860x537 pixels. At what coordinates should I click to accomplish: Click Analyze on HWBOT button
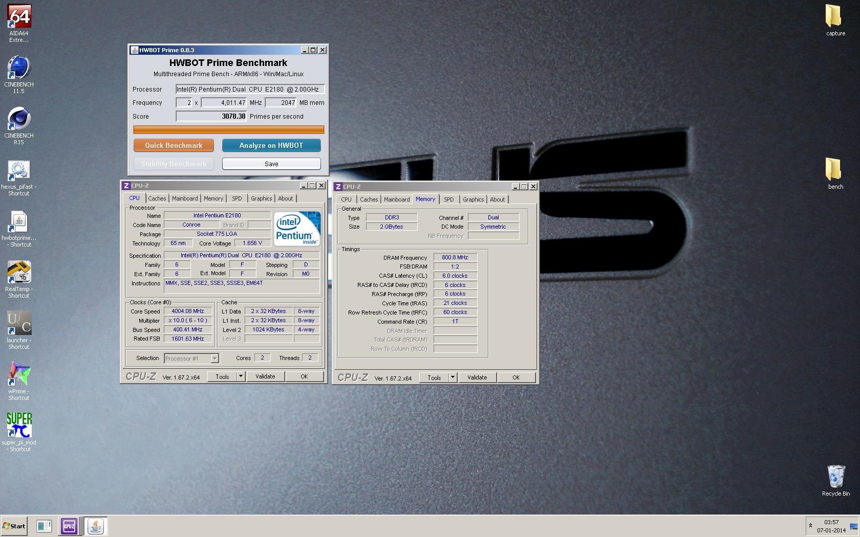pyautogui.click(x=271, y=145)
